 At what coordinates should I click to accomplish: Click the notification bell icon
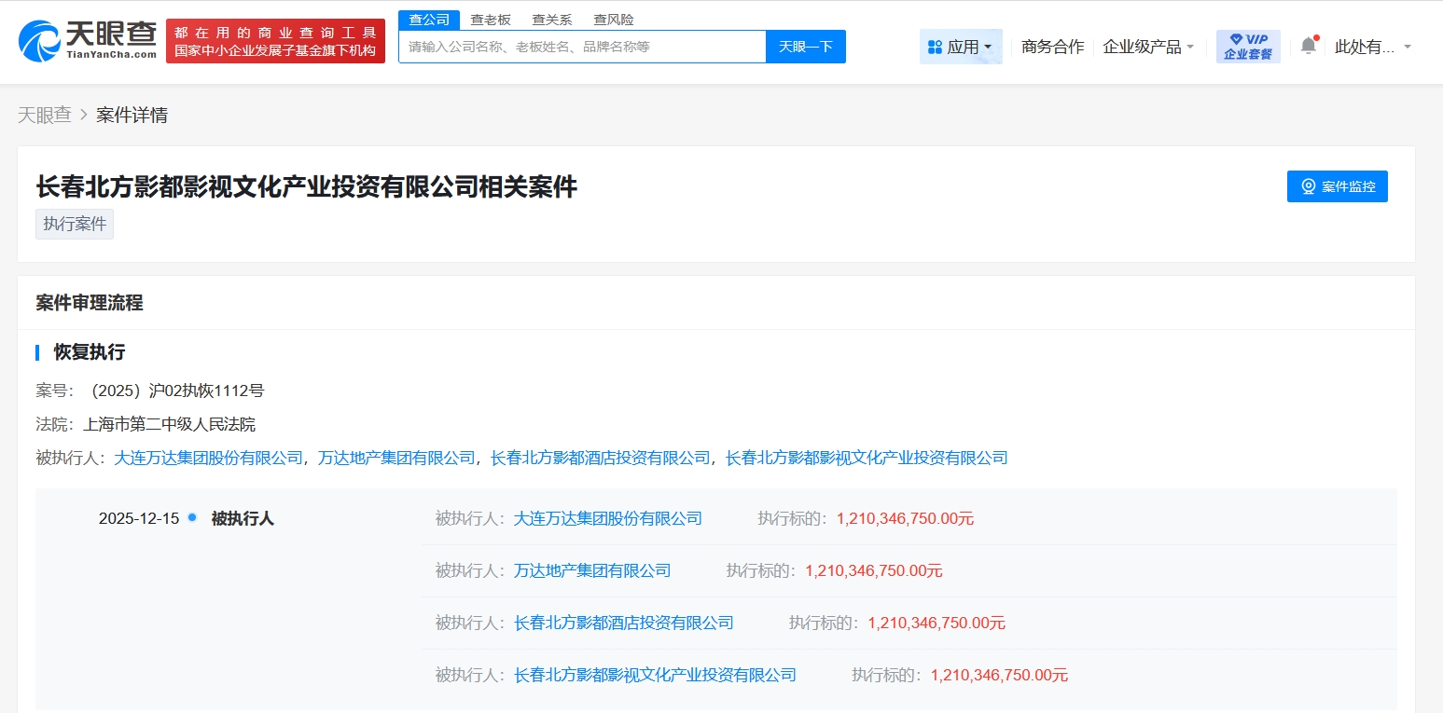[x=1309, y=46]
